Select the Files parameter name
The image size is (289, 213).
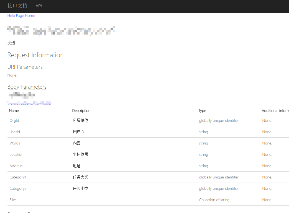[x=13, y=200]
